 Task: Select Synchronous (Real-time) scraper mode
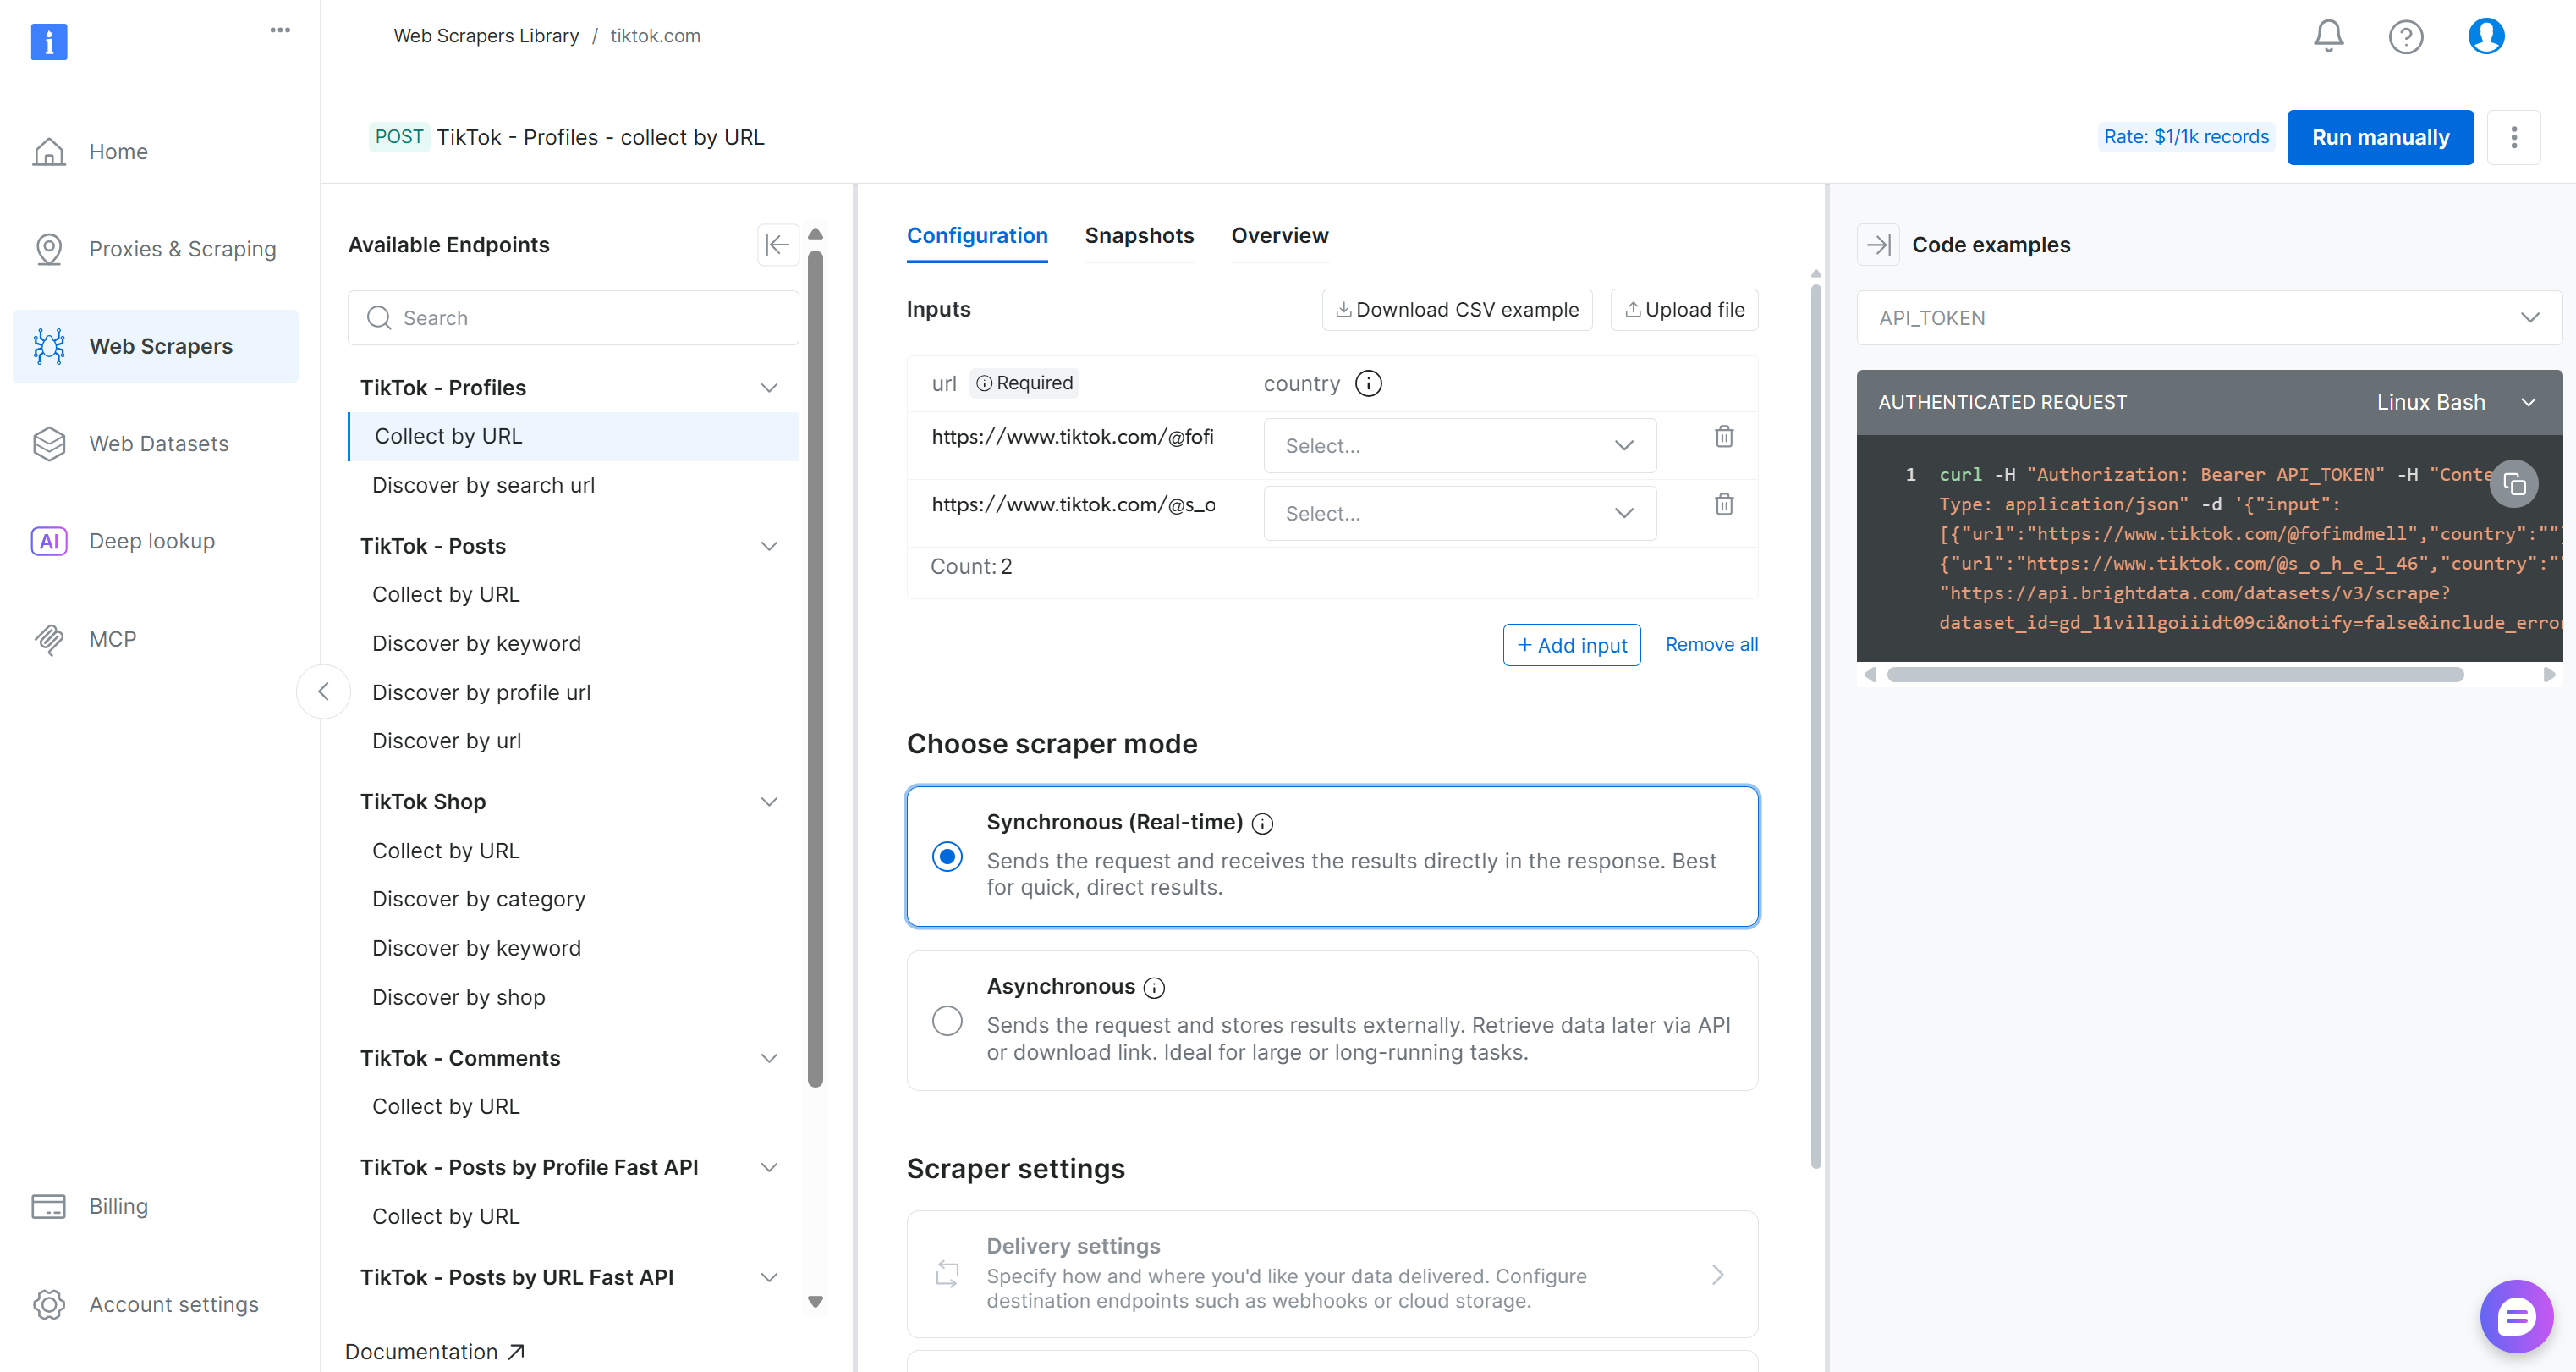coord(947,857)
